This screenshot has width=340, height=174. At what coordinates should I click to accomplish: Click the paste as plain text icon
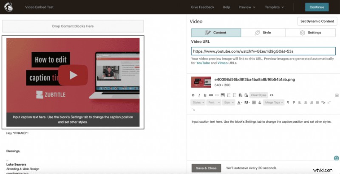click(240, 95)
